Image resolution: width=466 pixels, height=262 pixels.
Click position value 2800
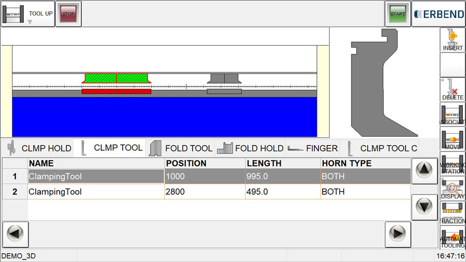point(205,192)
